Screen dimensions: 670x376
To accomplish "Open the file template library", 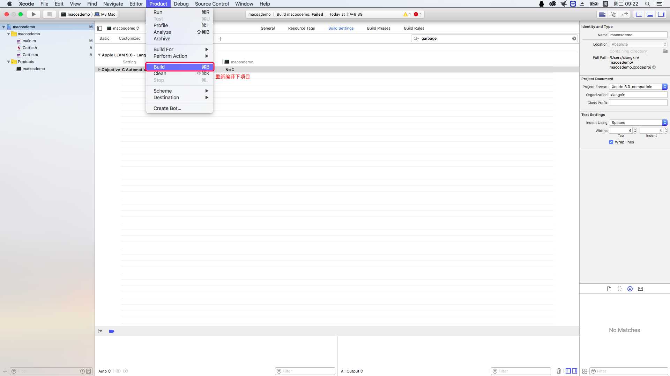I will point(609,289).
